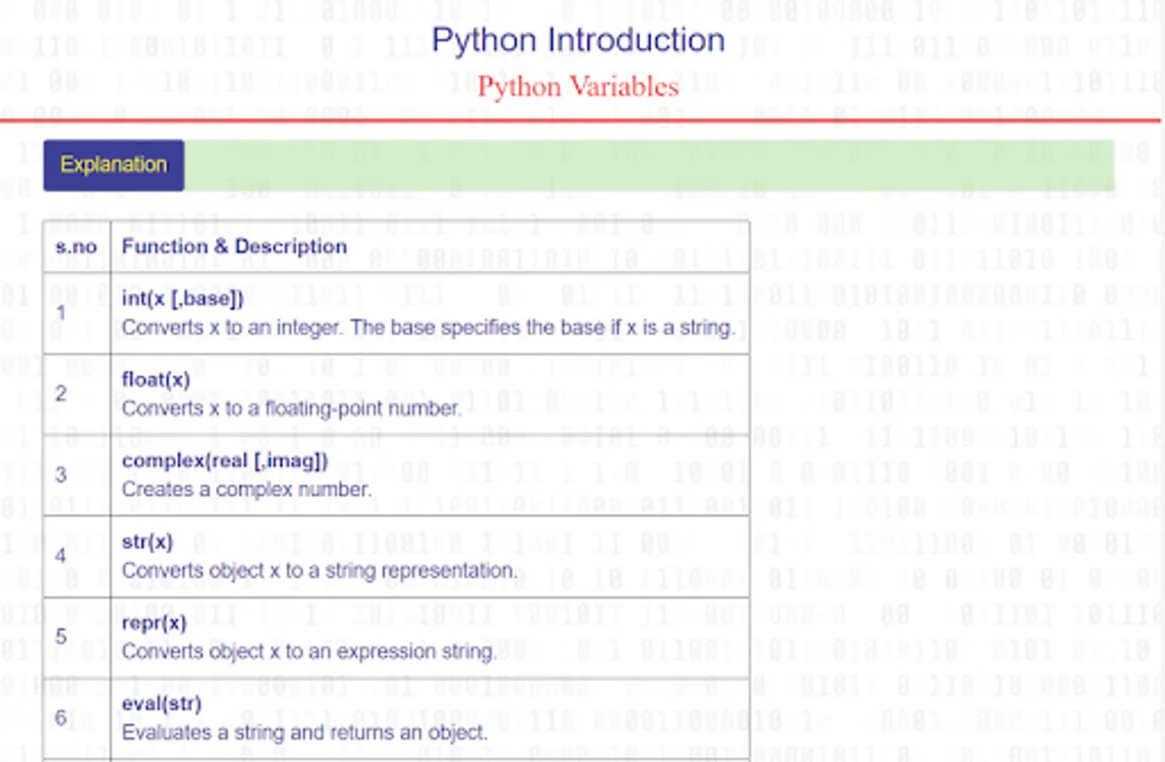Click serial number 5 in the repr row
This screenshot has height=762, width=1165.
61,637
